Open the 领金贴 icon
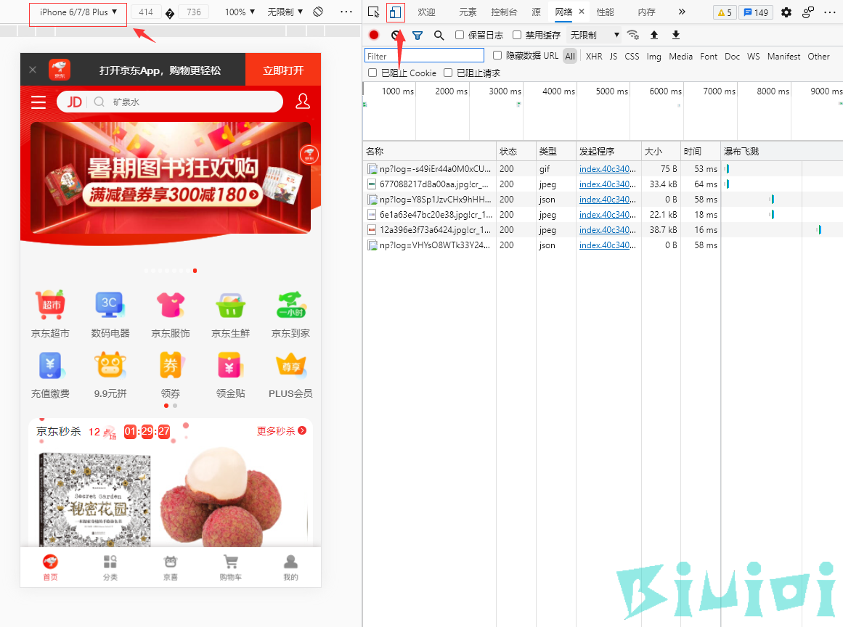Image resolution: width=843 pixels, height=627 pixels. [x=231, y=366]
